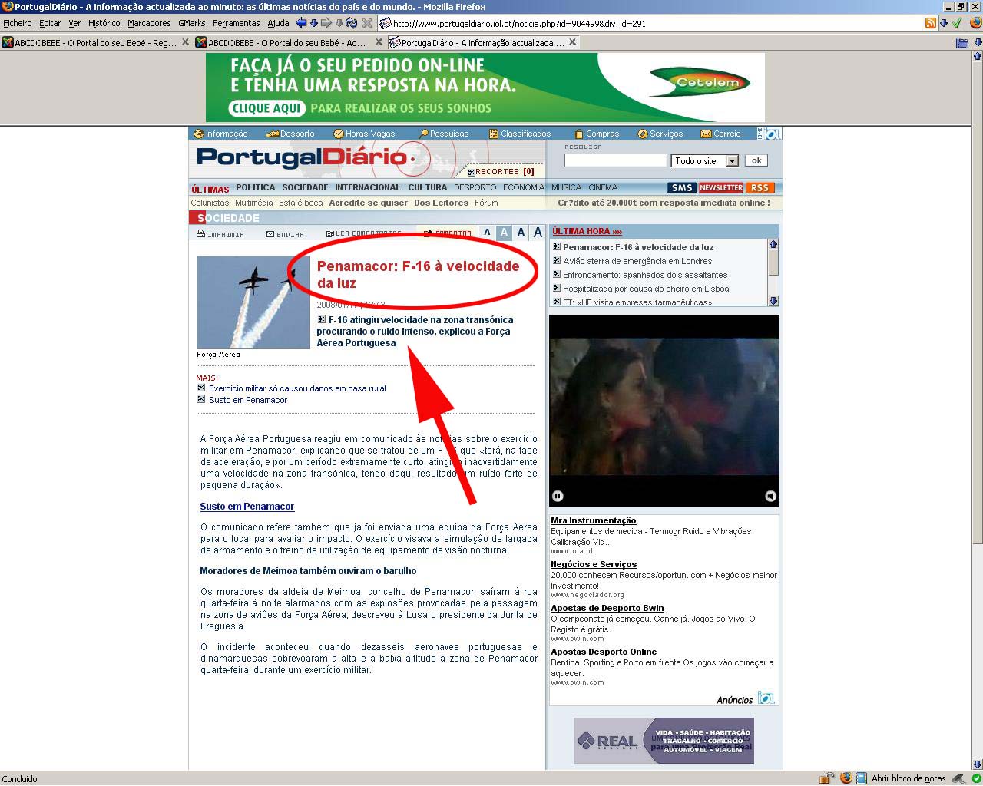This screenshot has height=786, width=983.
Task: Click the Ler Comentários icon
Action: coord(329,233)
